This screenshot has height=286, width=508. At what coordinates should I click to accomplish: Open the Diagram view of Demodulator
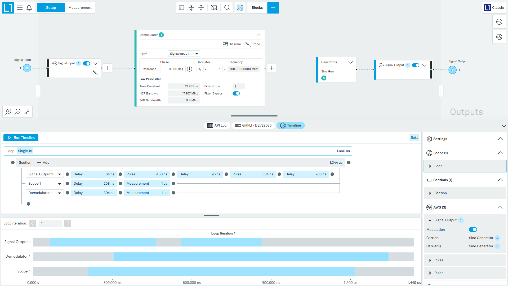(x=232, y=44)
